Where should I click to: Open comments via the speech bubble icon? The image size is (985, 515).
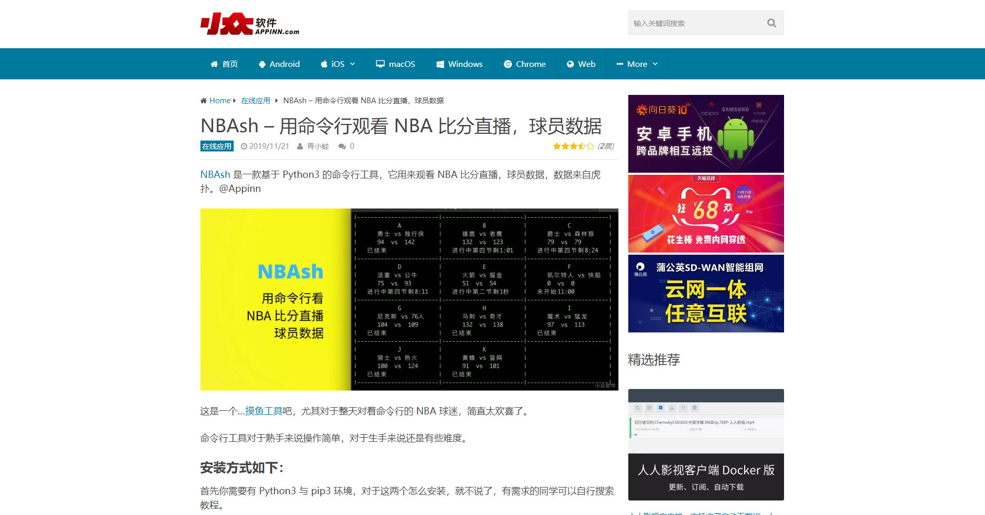[x=343, y=146]
